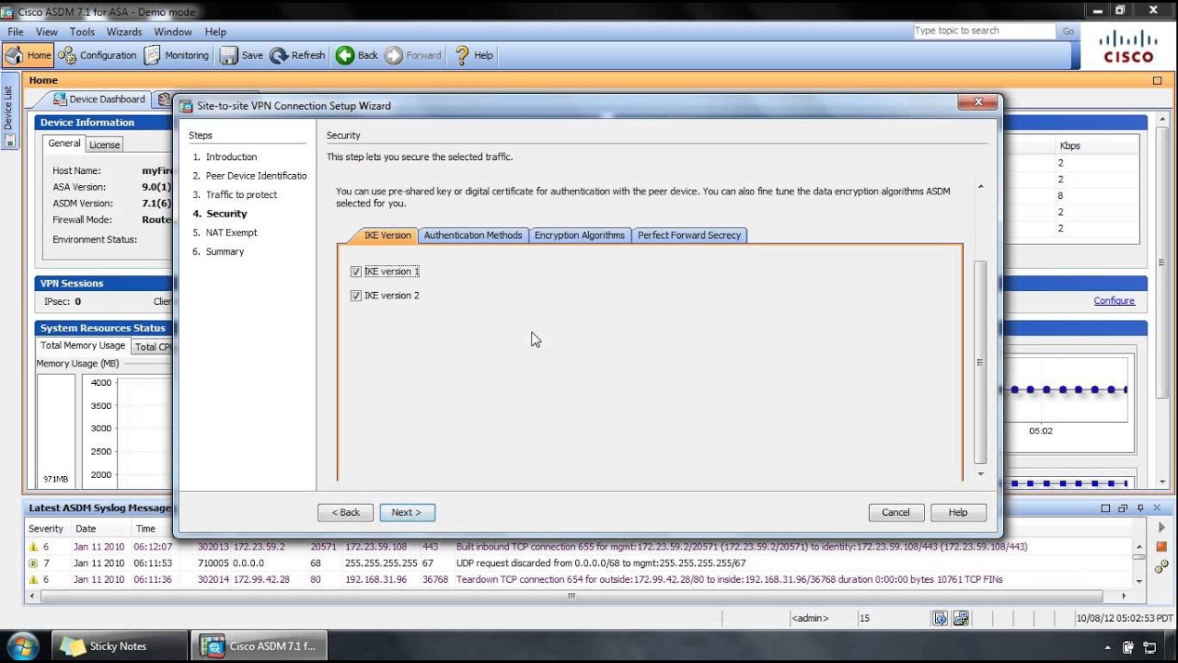Click the green Back arrow icon

click(345, 55)
